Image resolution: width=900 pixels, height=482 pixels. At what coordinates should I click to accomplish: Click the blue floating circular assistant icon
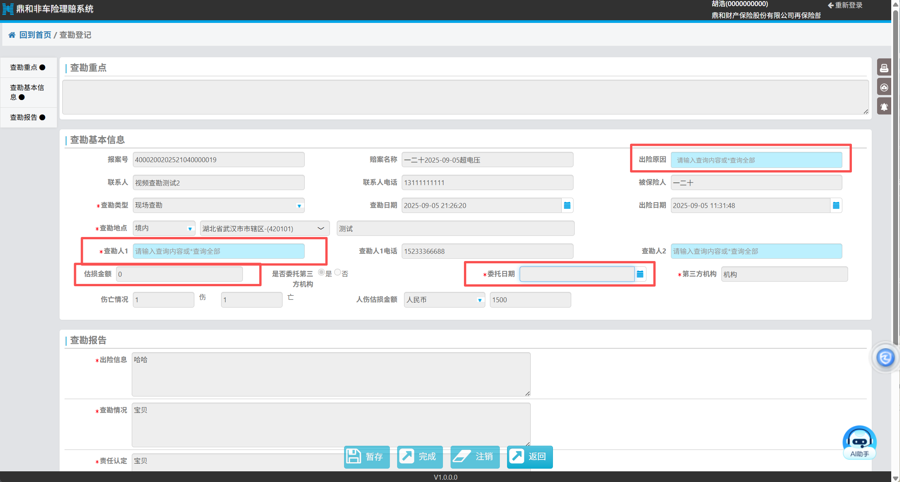[x=885, y=358]
